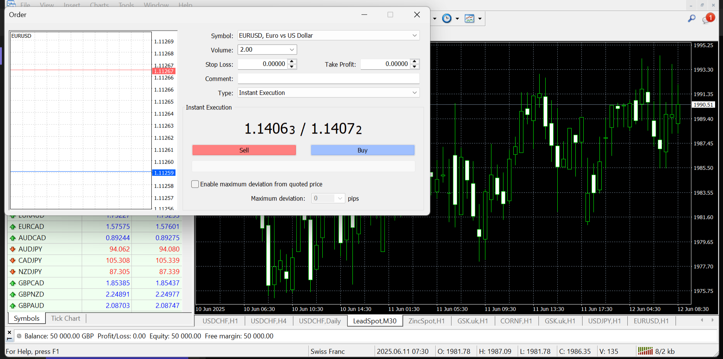Switch to the Tick Chart tab
The height and width of the screenshot is (359, 723).
[x=66, y=318]
